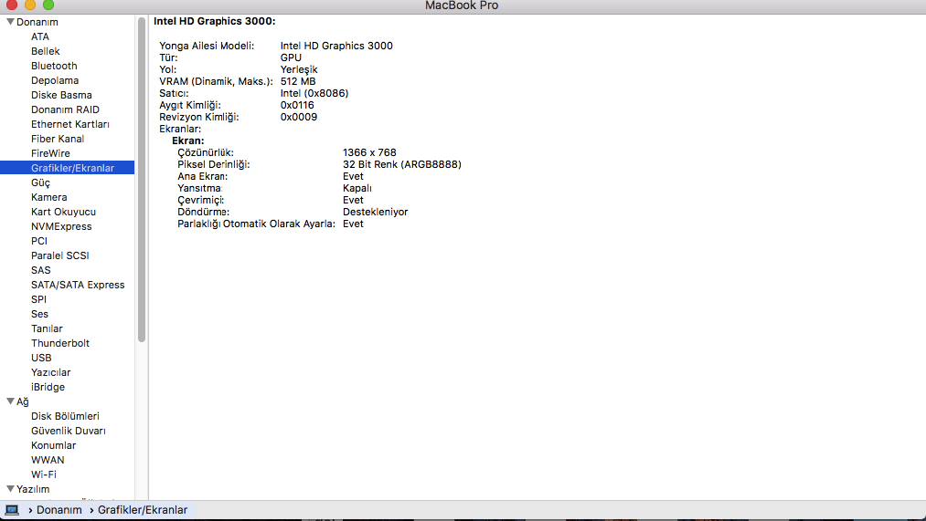Select the Thunderbolt sidebar item
Image resolution: width=926 pixels, height=521 pixels.
(60, 343)
